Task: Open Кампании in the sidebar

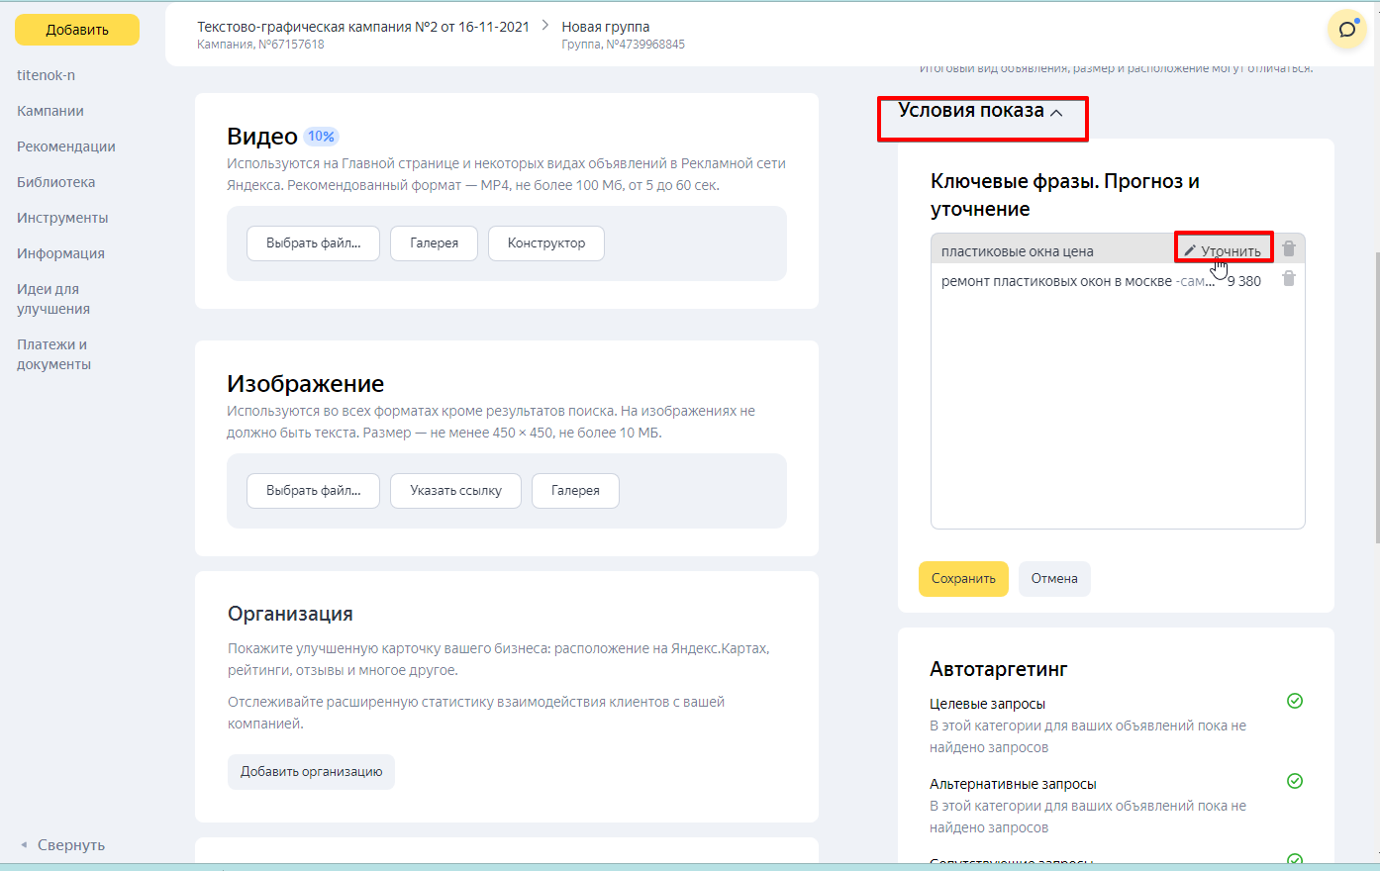Action: 50,111
